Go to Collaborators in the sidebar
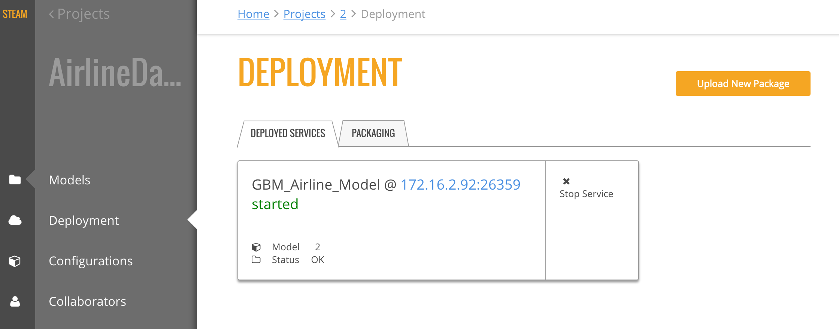The height and width of the screenshot is (329, 839). (87, 301)
